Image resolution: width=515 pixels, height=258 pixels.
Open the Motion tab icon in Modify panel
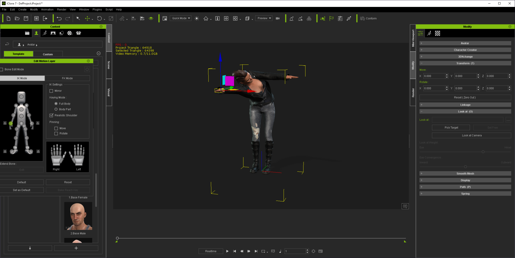[x=429, y=33]
